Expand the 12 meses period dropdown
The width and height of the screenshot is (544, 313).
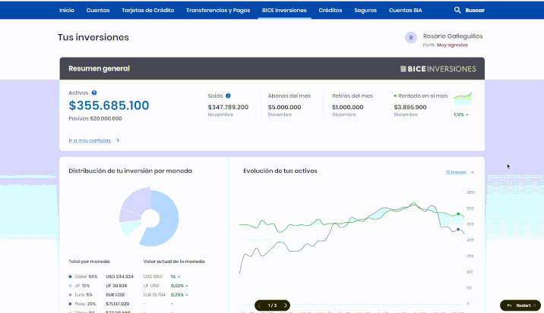(x=460, y=172)
